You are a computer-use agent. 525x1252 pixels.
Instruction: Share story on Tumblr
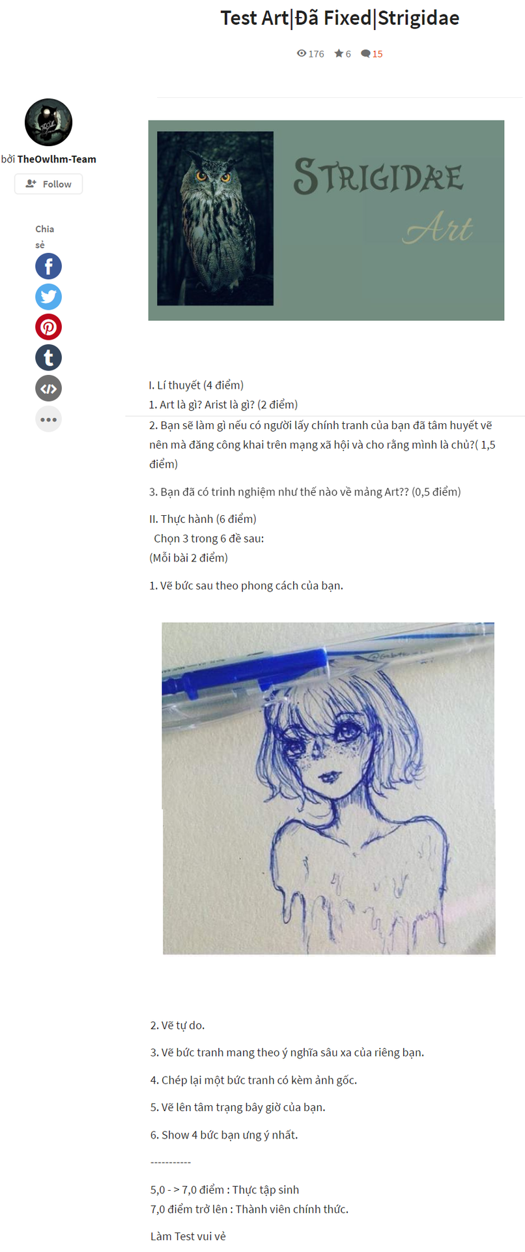[48, 357]
